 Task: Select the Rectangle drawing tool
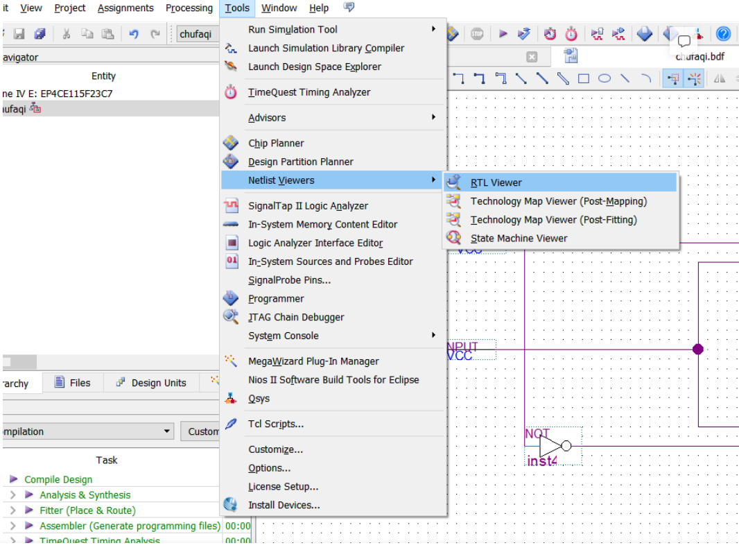(x=584, y=78)
